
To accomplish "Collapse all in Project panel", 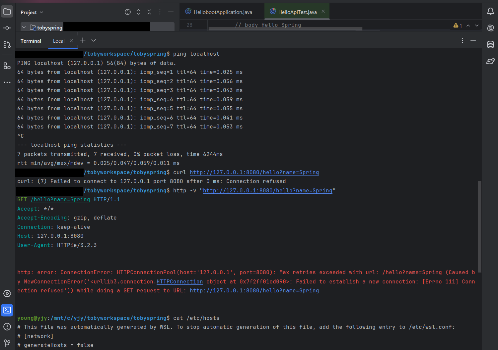I will (149, 12).
